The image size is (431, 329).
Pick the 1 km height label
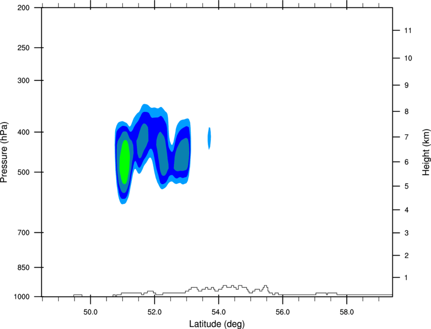406,278
